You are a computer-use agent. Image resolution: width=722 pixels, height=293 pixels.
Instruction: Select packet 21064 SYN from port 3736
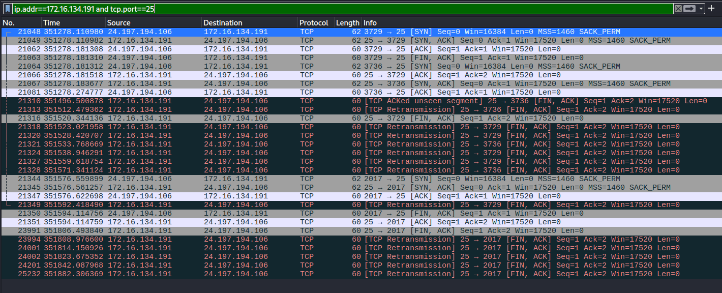coord(361,66)
